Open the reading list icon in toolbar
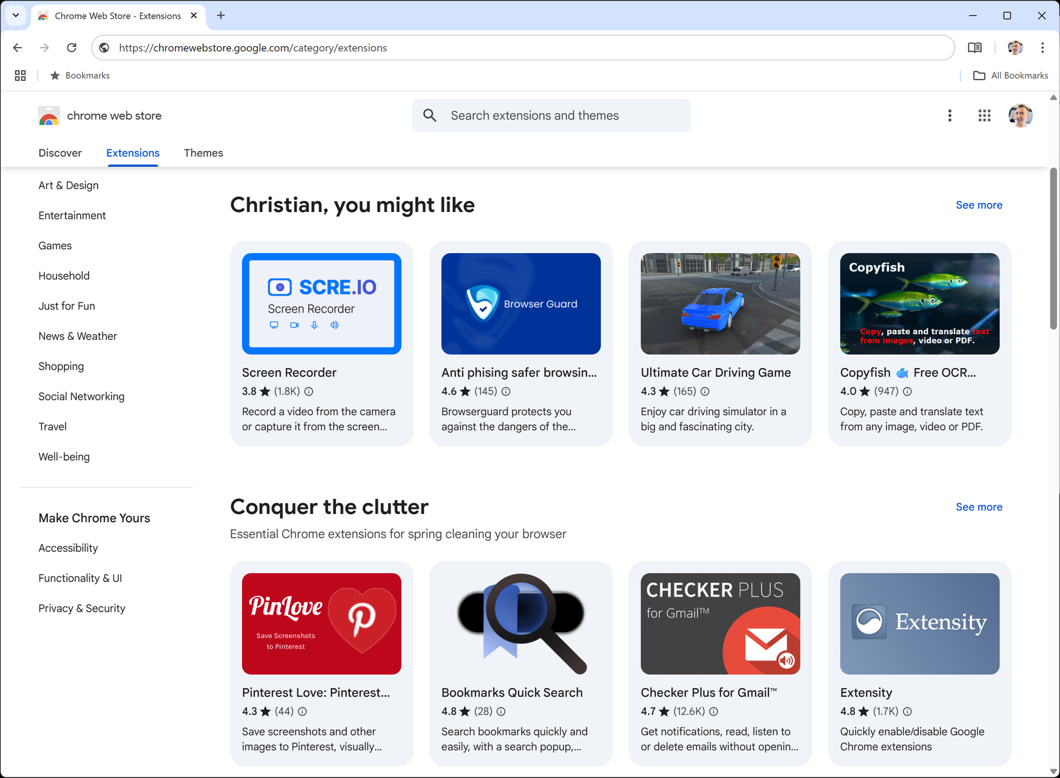This screenshot has height=778, width=1060. click(x=975, y=48)
